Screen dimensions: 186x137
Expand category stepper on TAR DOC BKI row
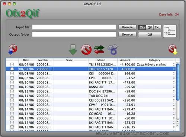(174, 96)
